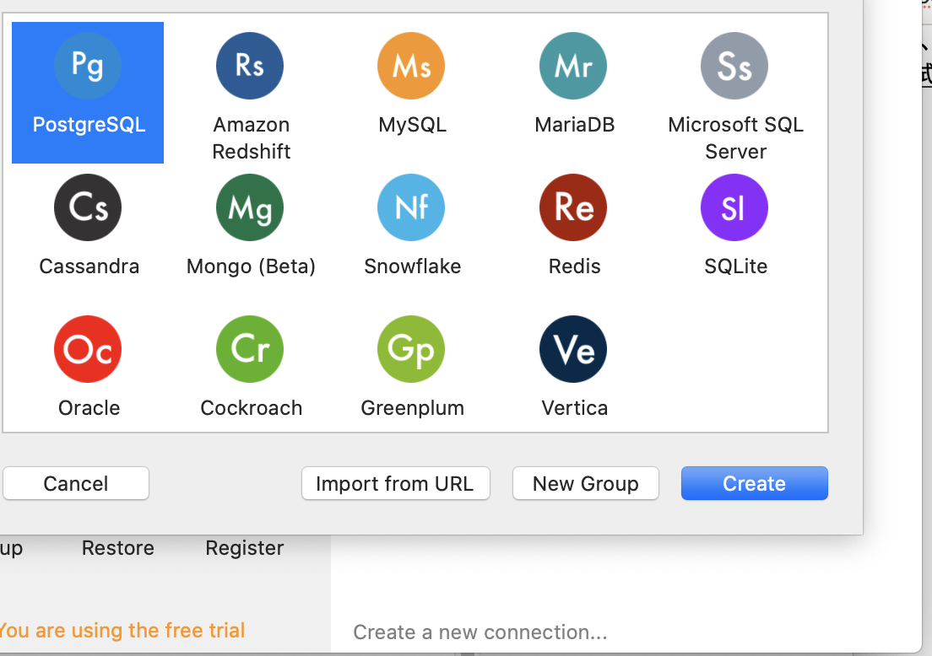Click 'Create a new connection...' text
932x656 pixels.
pyautogui.click(x=480, y=632)
